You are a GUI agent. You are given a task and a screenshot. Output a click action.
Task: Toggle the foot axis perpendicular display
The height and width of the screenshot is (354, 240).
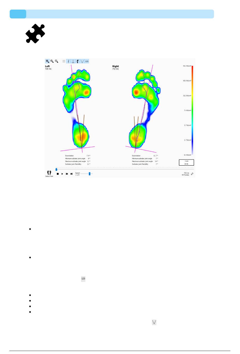[x=73, y=61]
